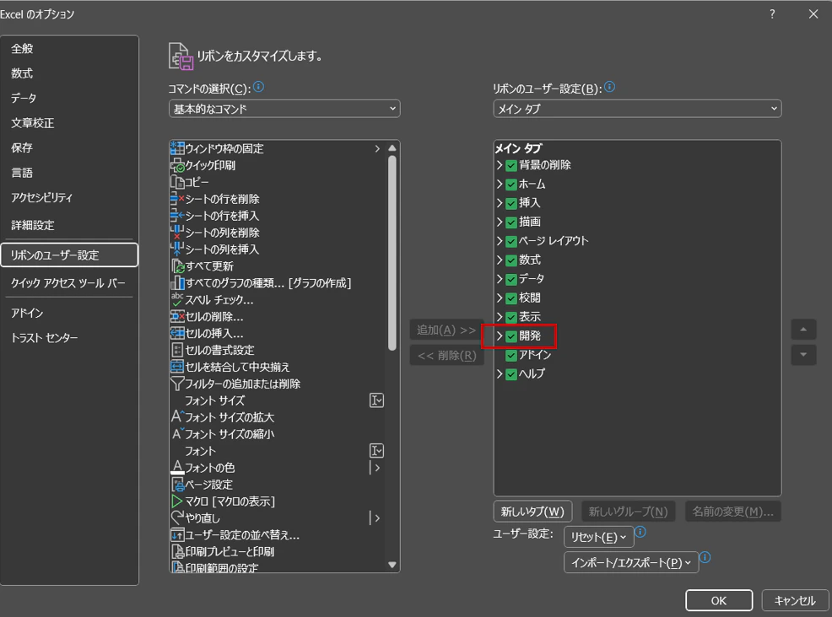Expand the フォントの色 submenu arrow
The width and height of the screenshot is (832, 617).
point(377,468)
